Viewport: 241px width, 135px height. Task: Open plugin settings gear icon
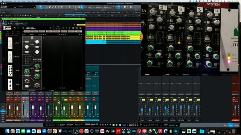pos(80,28)
